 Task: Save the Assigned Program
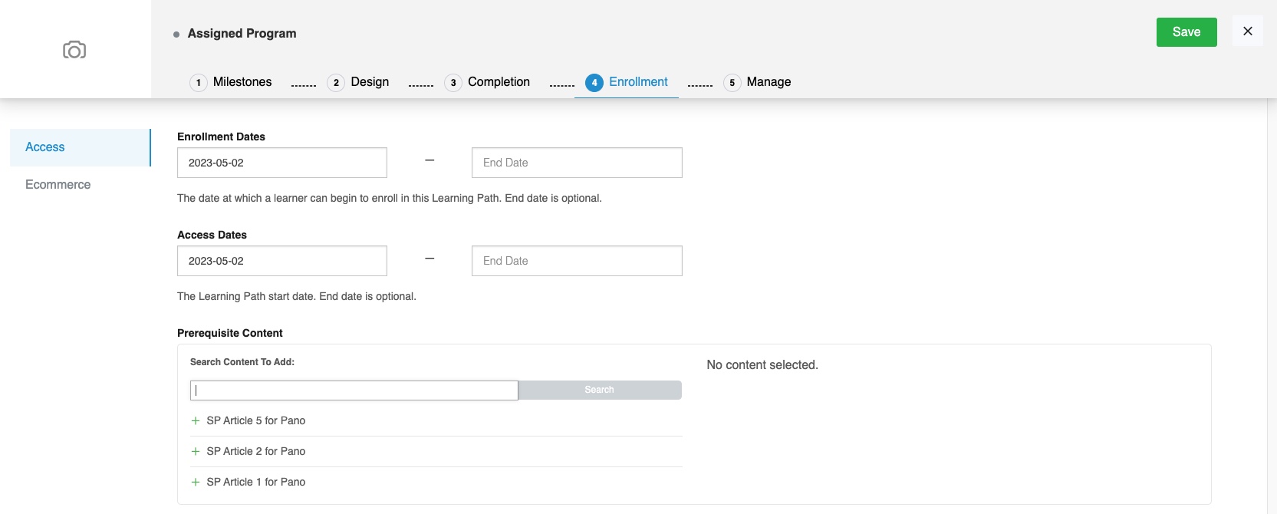(1186, 32)
